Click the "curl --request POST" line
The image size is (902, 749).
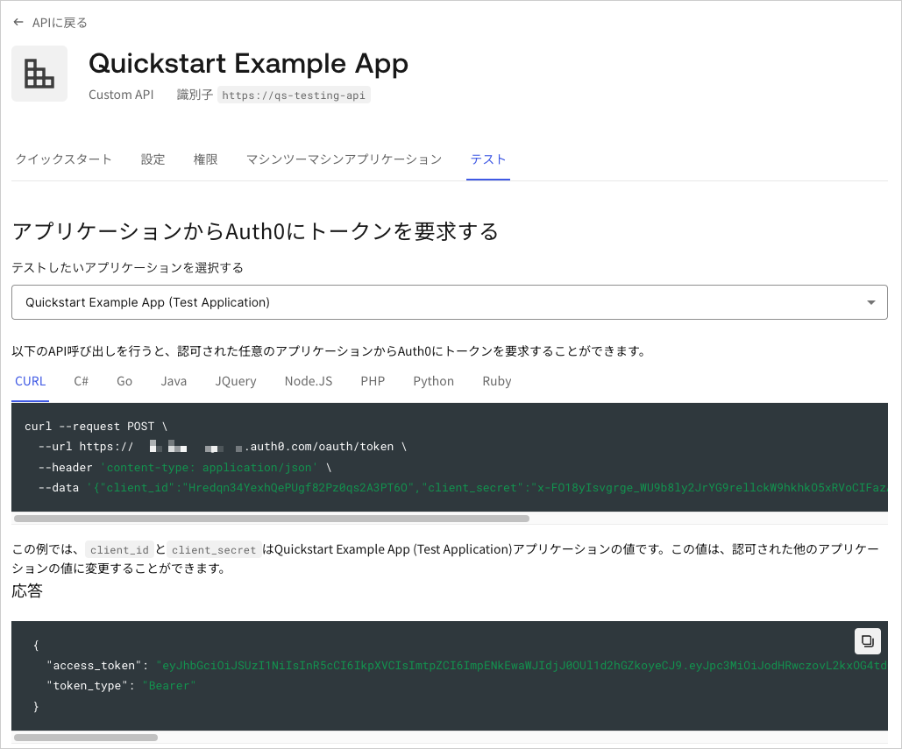(x=96, y=427)
